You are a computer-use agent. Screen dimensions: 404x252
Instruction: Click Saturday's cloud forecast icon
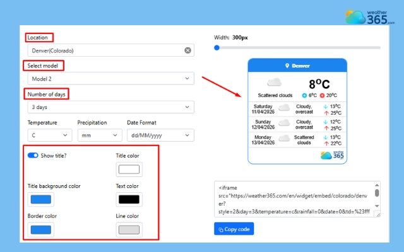[284, 108]
